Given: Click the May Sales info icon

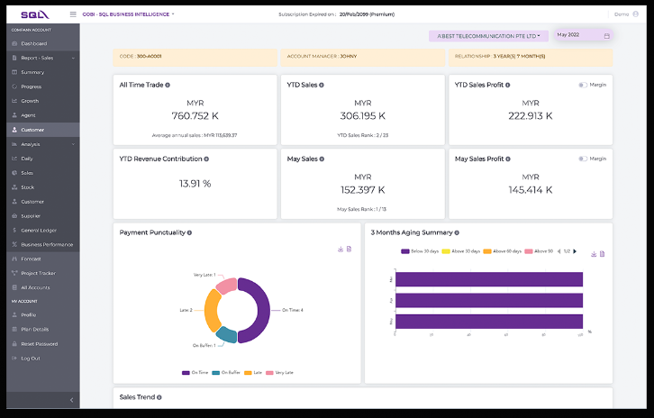Looking at the screenshot, I should click(x=322, y=159).
